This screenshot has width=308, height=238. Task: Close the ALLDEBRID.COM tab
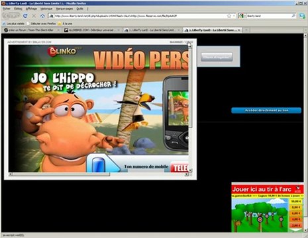(119, 30)
